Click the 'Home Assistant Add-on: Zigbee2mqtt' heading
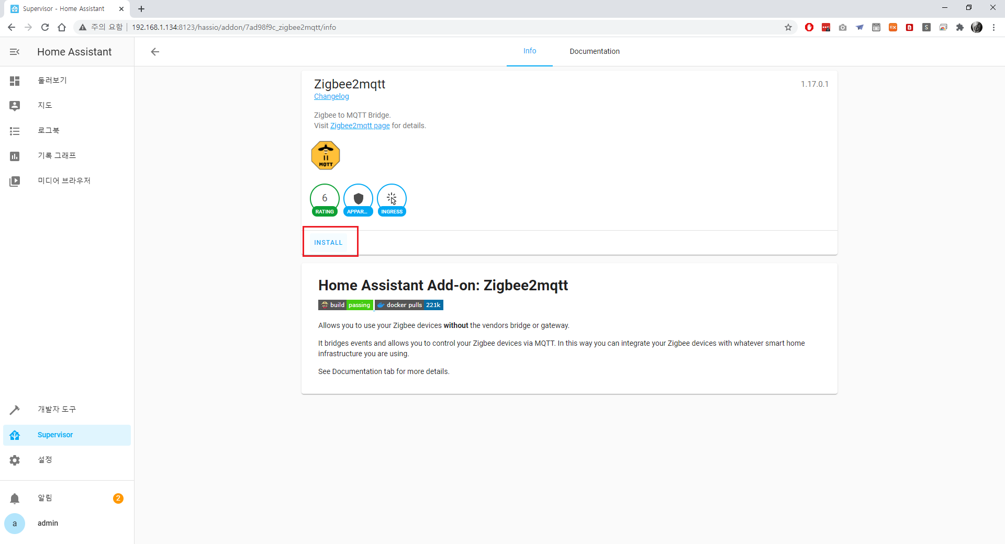 pyautogui.click(x=443, y=285)
